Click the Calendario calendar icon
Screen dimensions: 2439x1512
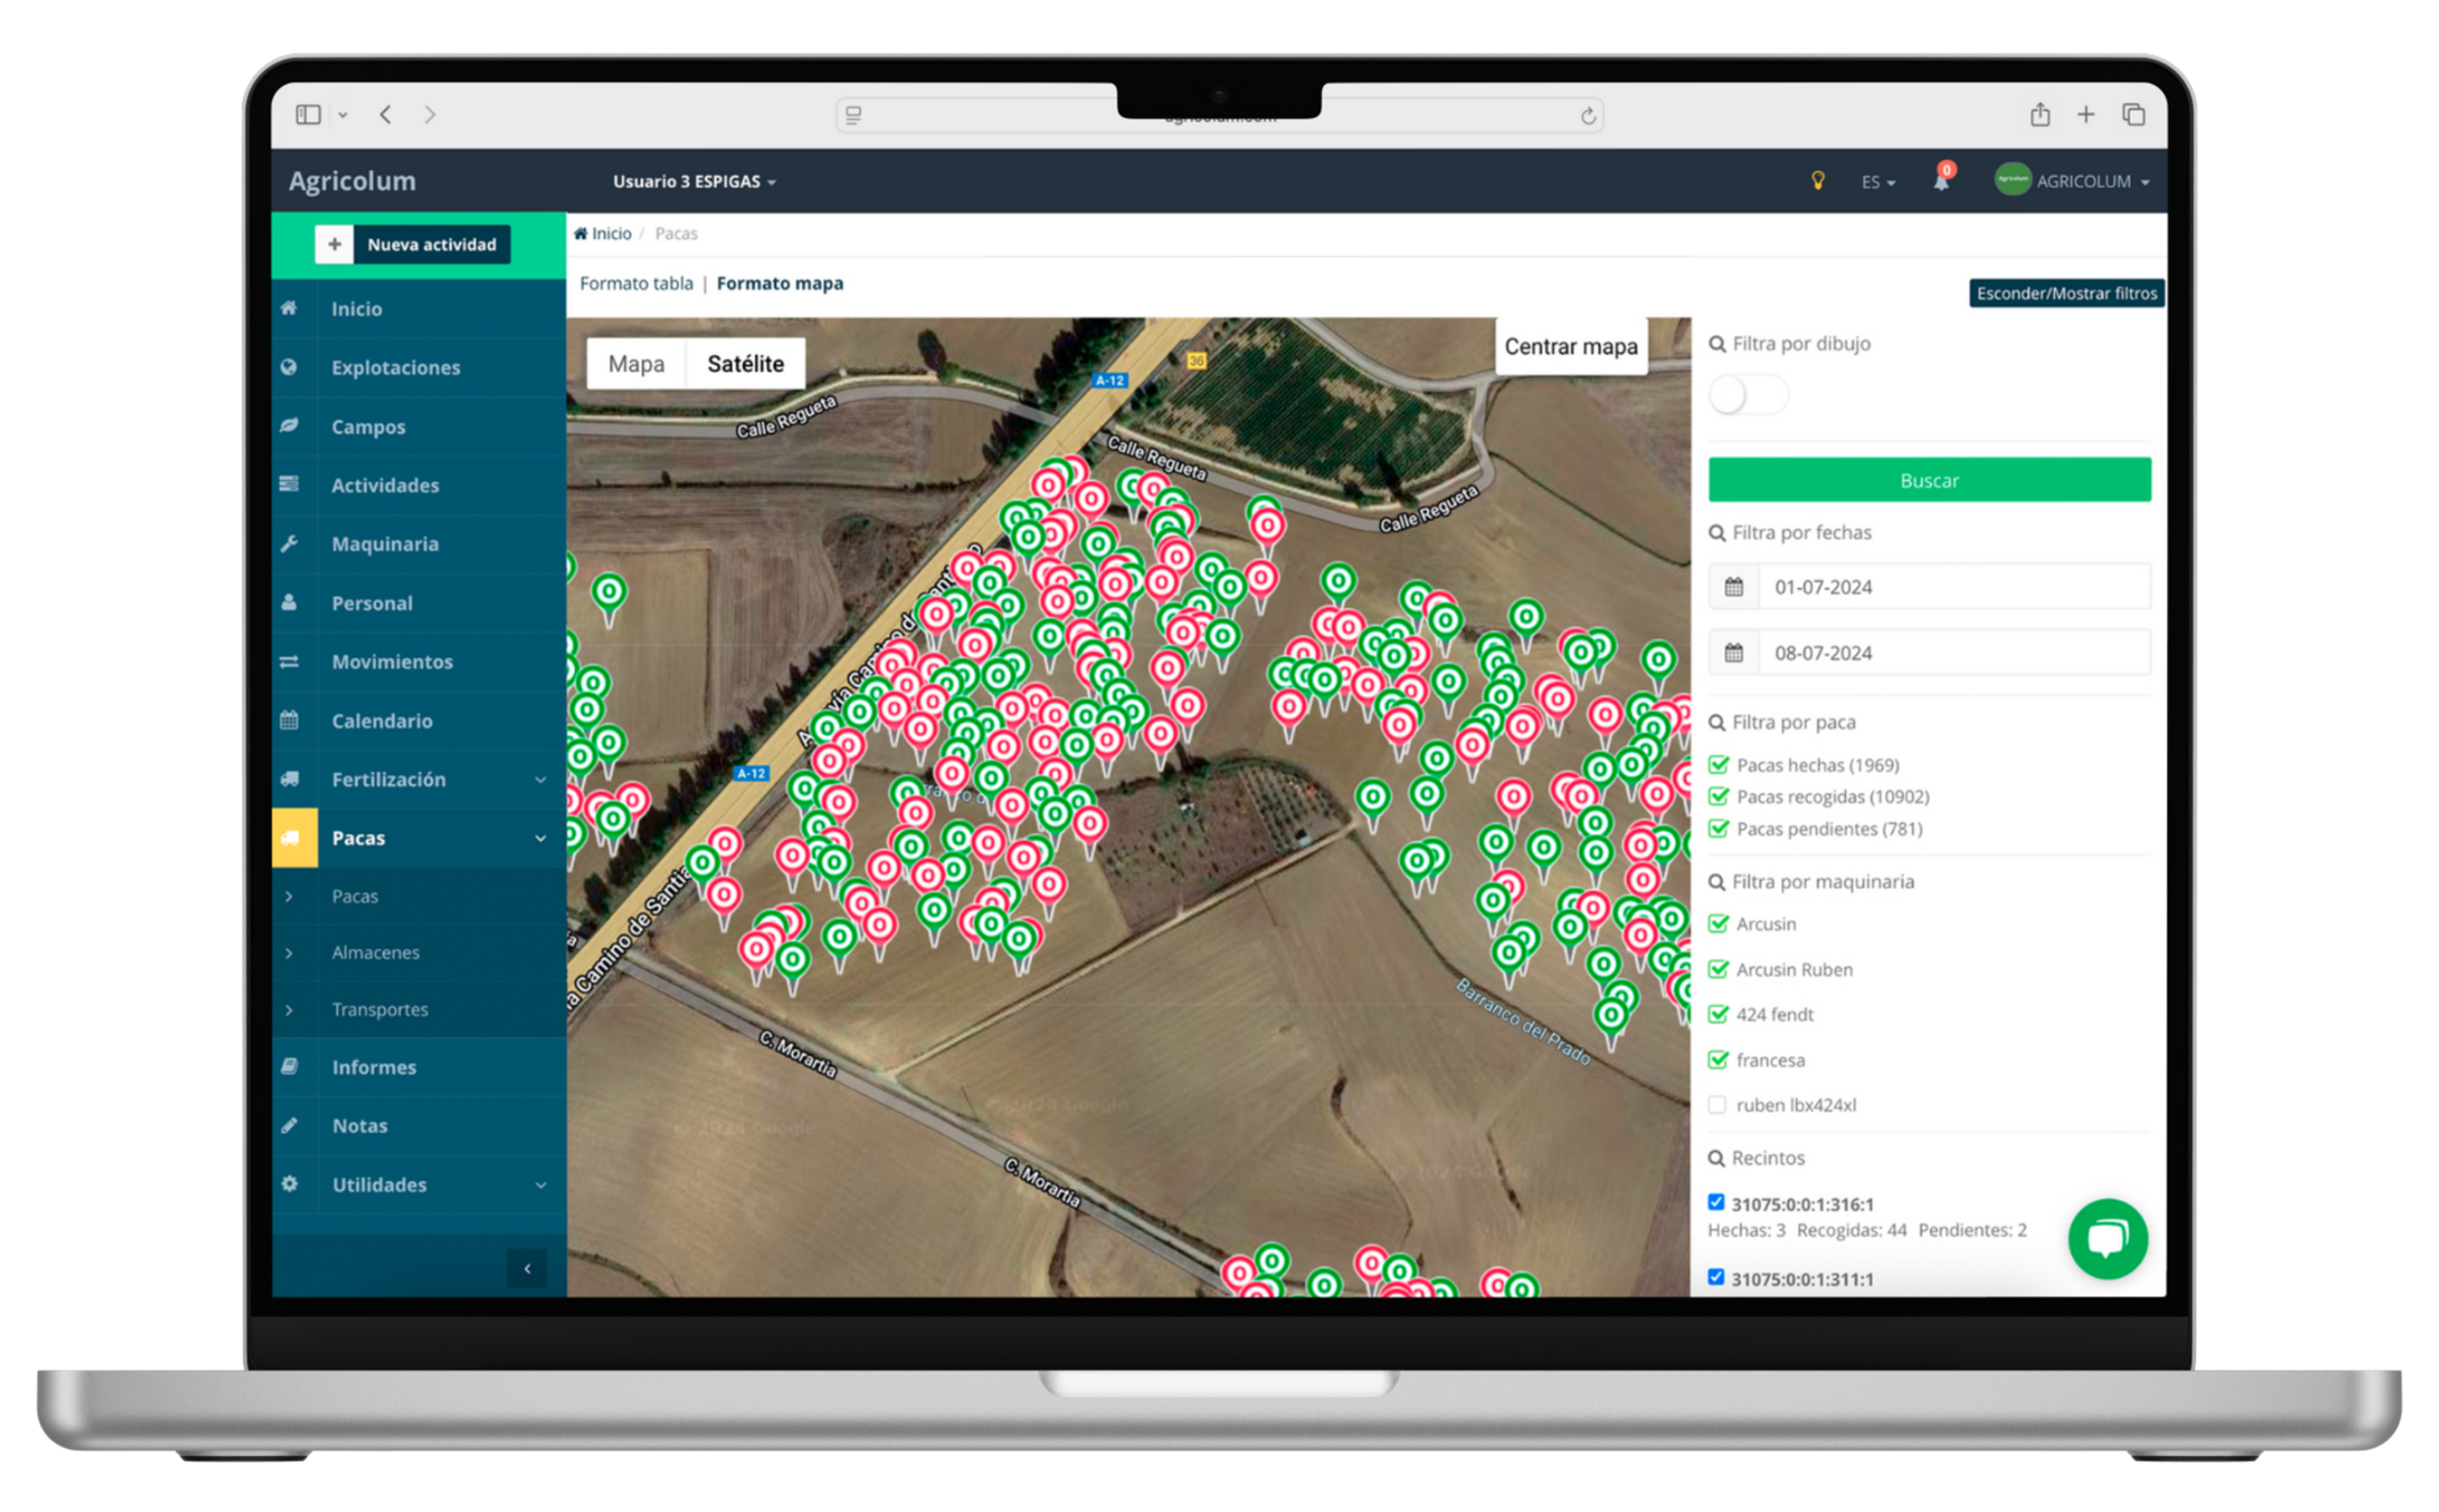(x=289, y=720)
